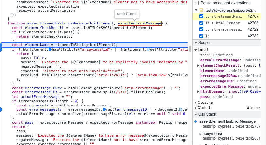Click gutter breakpoint marker on const elementName line
The height and width of the screenshot is (145, 266).
1,45
